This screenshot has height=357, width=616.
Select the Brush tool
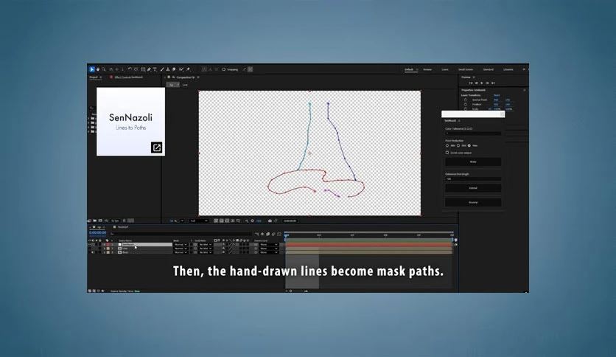pyautogui.click(x=162, y=69)
